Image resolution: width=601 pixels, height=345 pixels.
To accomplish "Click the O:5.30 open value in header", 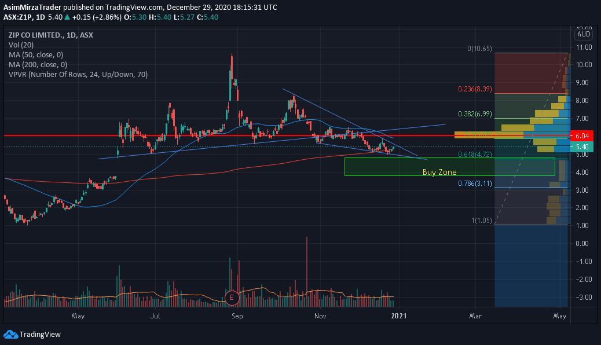I will (x=135, y=17).
